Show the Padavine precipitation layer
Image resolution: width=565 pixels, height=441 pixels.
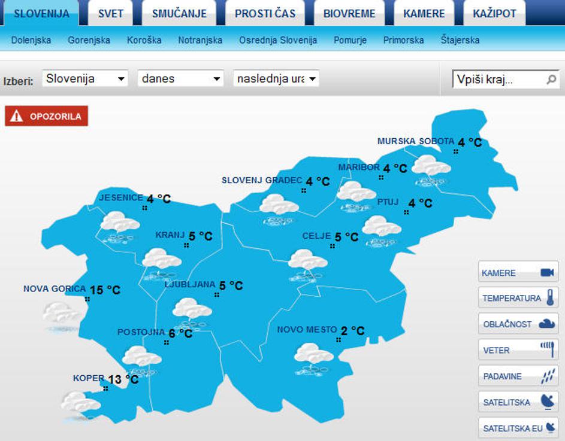click(518, 376)
